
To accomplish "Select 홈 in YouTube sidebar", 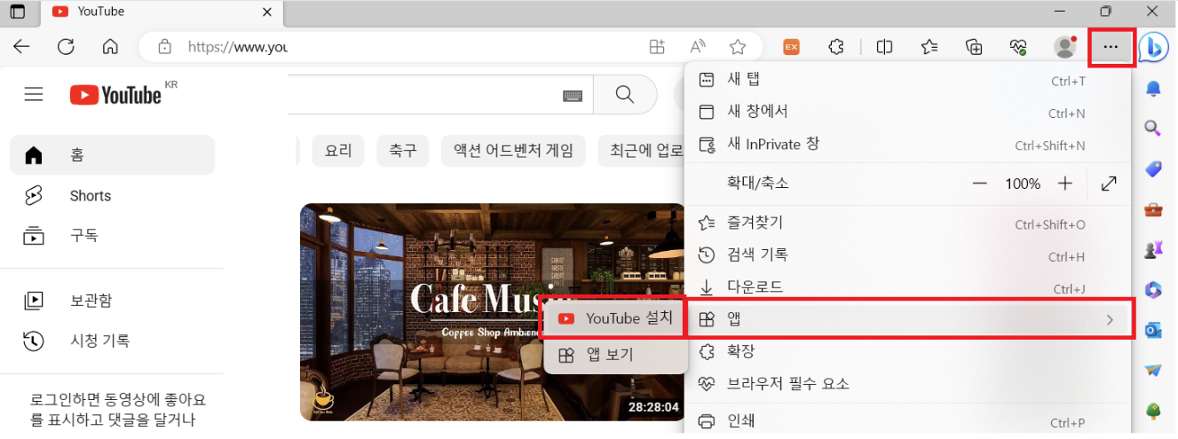I will coord(112,155).
